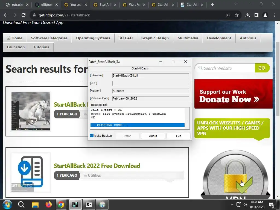Open the tab search chevron

[x=236, y=4]
